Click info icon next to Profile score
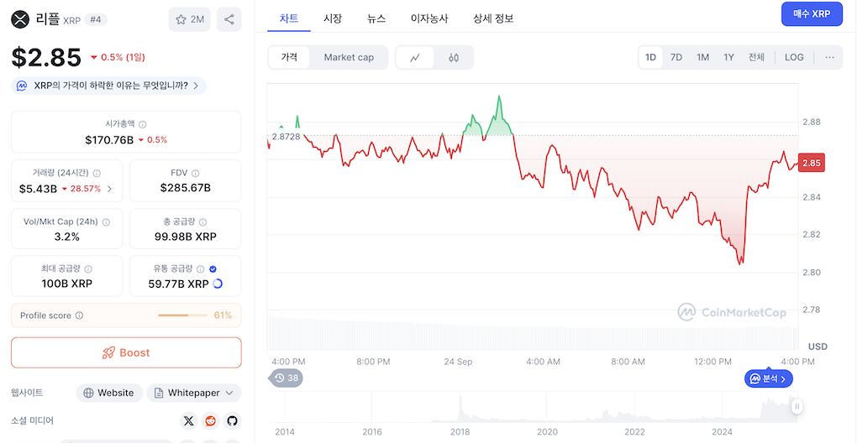Screen dimensions: 857x443 pyautogui.click(x=79, y=315)
